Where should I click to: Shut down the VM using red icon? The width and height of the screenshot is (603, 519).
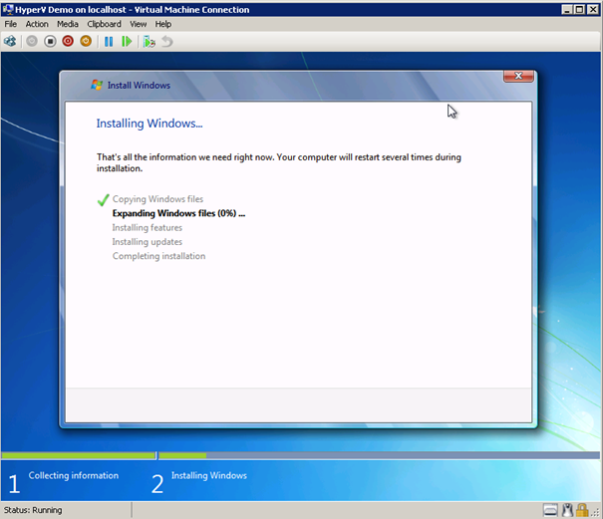pos(68,41)
